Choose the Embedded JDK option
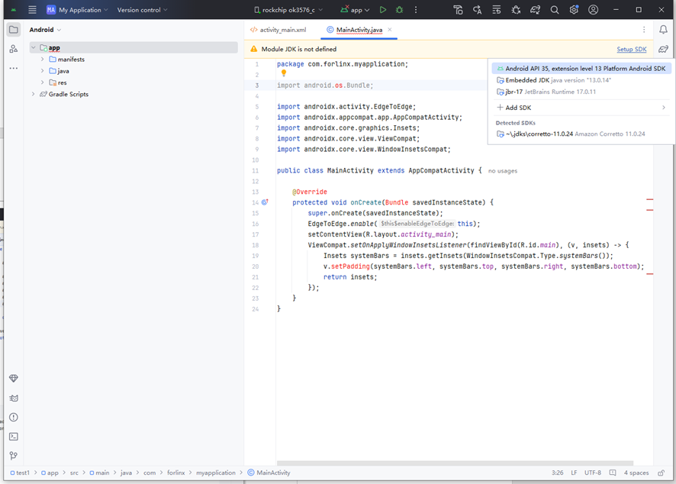Image resolution: width=676 pixels, height=484 pixels. point(581,80)
